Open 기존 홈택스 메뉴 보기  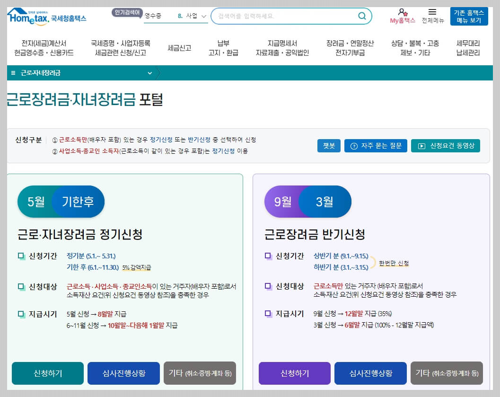(468, 16)
